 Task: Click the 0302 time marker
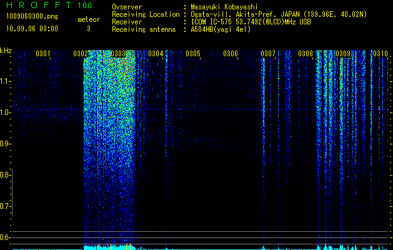[81, 53]
